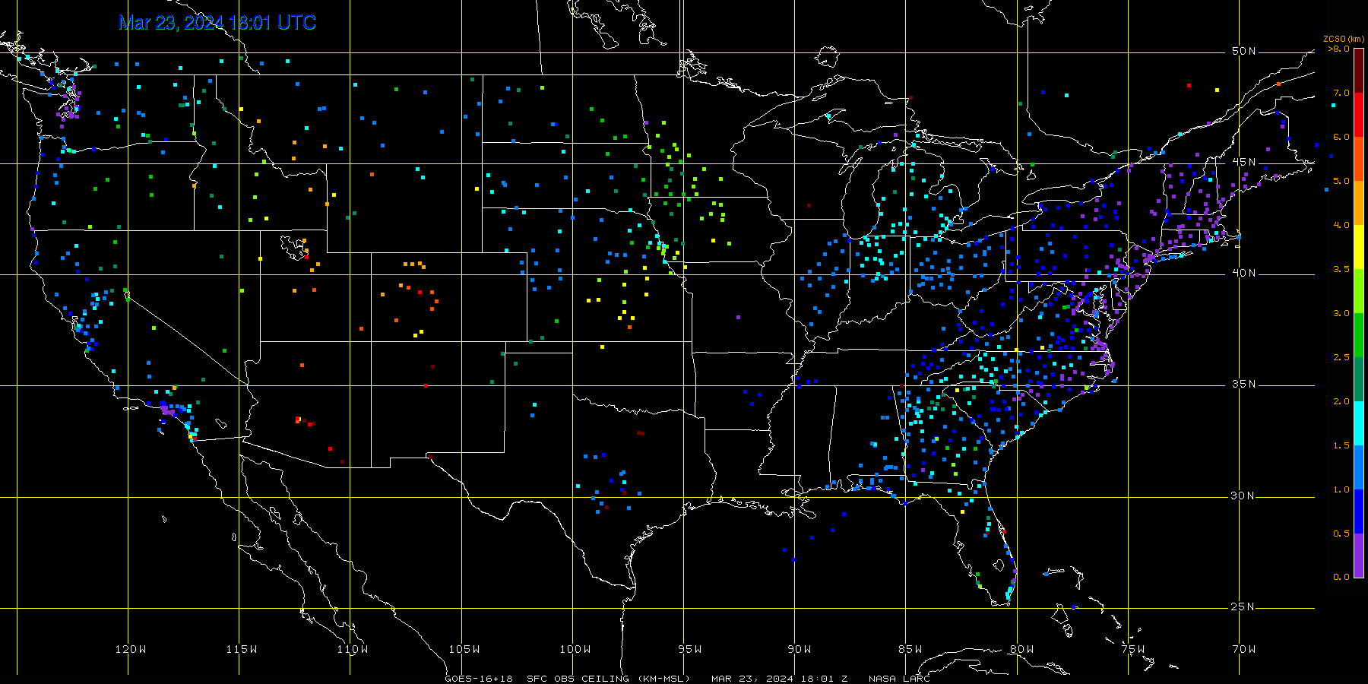Click the '1.0' color bar label
Image resolution: width=1368 pixels, height=684 pixels.
tap(1341, 489)
